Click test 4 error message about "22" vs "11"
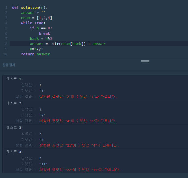The image size is (188, 178). point(80,170)
